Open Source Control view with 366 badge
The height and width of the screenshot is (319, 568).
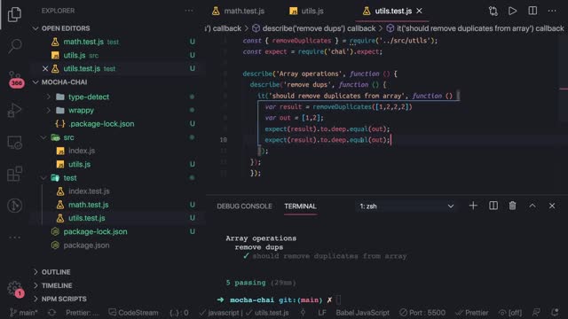(15, 79)
